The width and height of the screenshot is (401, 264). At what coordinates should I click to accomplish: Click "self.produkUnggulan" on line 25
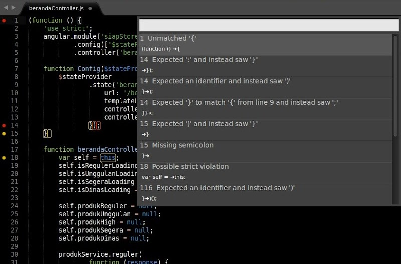[x=94, y=214]
